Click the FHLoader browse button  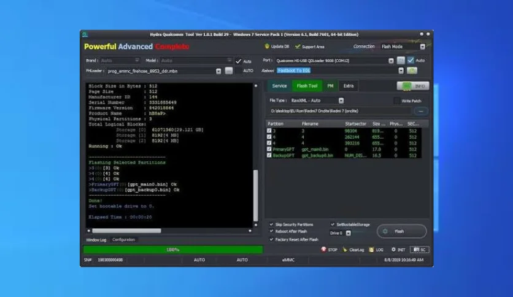tap(229, 71)
